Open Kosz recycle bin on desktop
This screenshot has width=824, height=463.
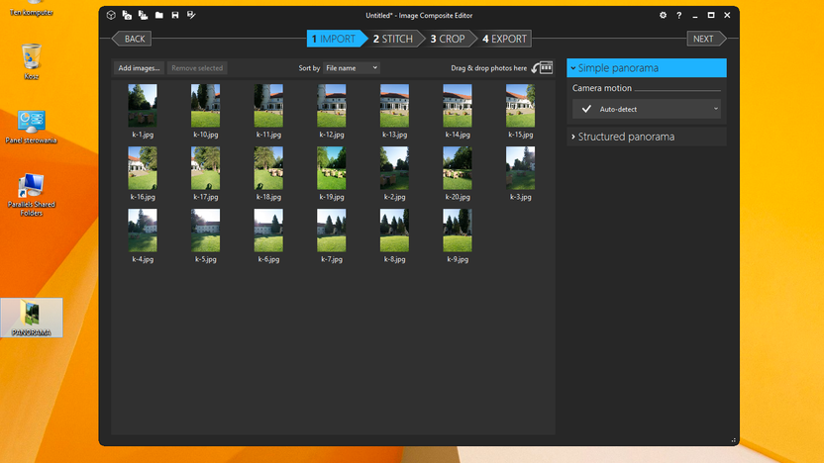click(31, 61)
